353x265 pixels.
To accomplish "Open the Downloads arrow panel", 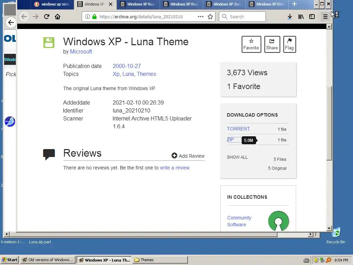I will pos(290,17).
